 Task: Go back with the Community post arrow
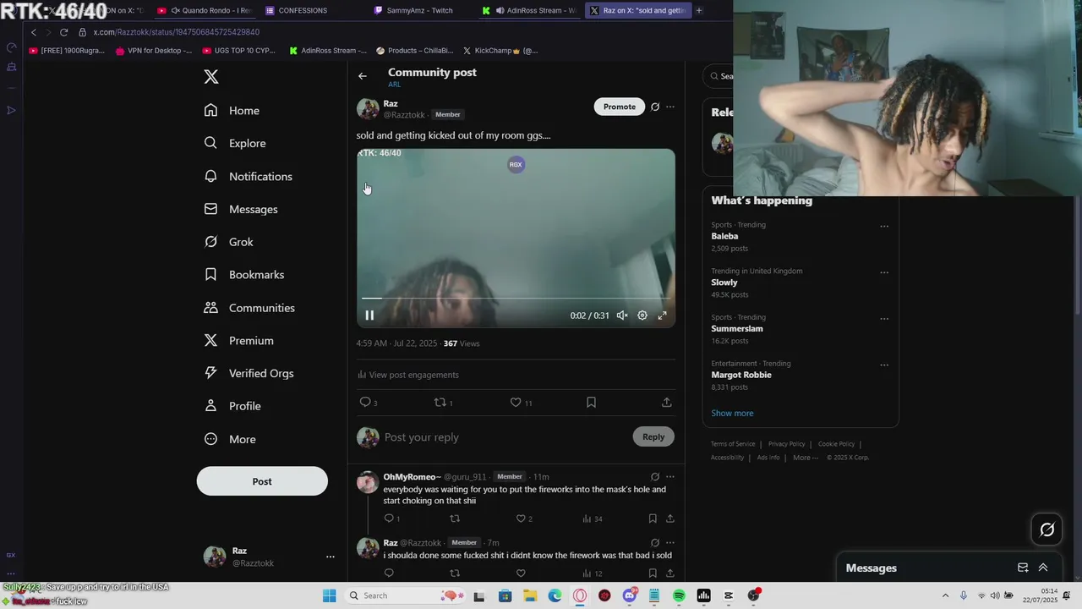[x=363, y=76]
